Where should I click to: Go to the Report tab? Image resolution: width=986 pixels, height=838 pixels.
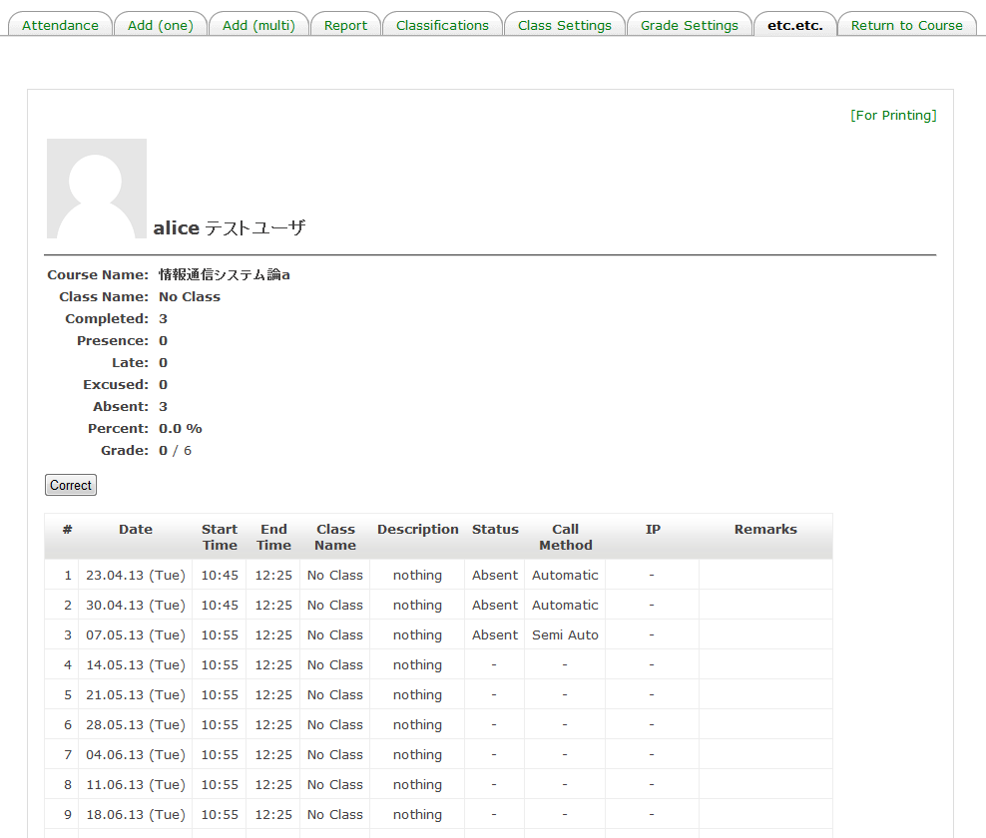[345, 25]
